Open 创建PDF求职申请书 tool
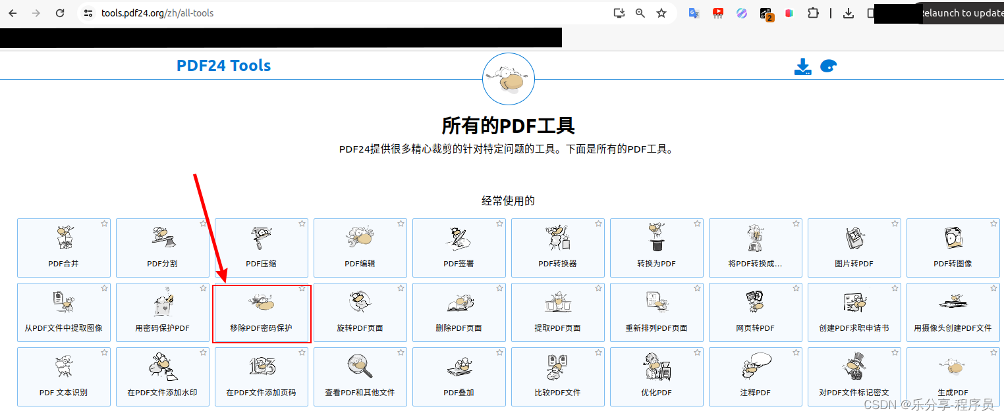The image size is (1004, 417). point(854,312)
